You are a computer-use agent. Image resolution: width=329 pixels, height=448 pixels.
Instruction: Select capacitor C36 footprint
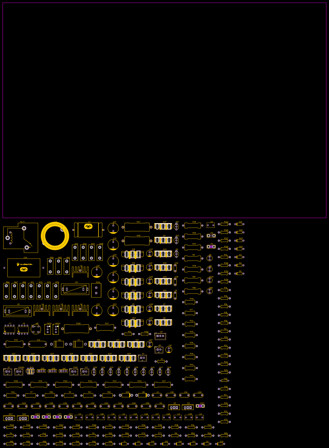point(175,268)
